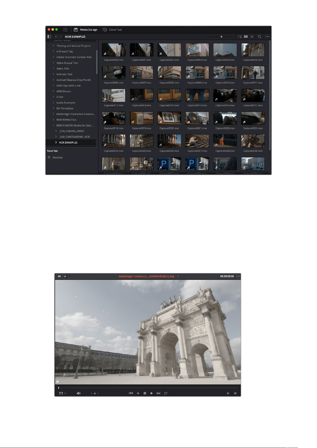Set mark in point

click(x=228, y=393)
